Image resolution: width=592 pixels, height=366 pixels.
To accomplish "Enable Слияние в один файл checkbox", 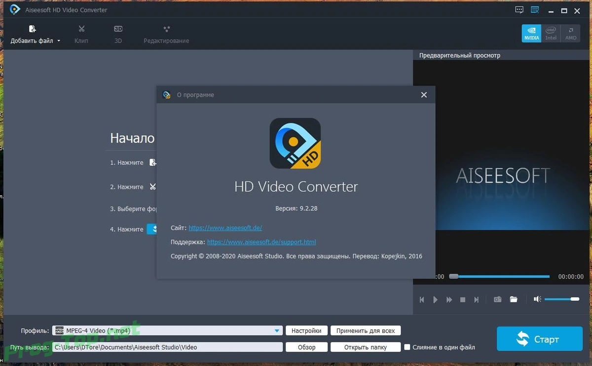I will click(x=407, y=347).
